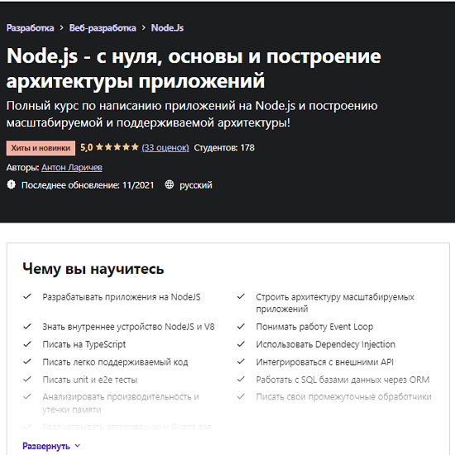Image resolution: width=455 pixels, height=455 pixels.
Task: Click checkmark beside Строить архитектуру масштабируемых
Action: coord(241,296)
